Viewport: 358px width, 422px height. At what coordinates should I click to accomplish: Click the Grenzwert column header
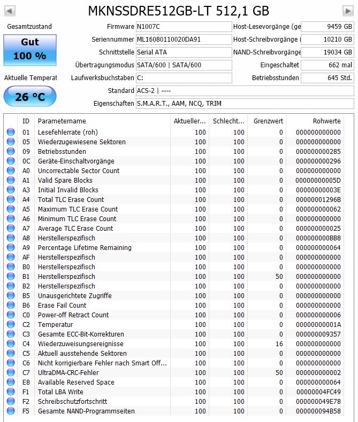coord(267,121)
